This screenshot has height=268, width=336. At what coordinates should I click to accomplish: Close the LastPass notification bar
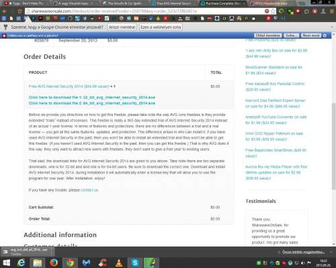(x=325, y=36)
